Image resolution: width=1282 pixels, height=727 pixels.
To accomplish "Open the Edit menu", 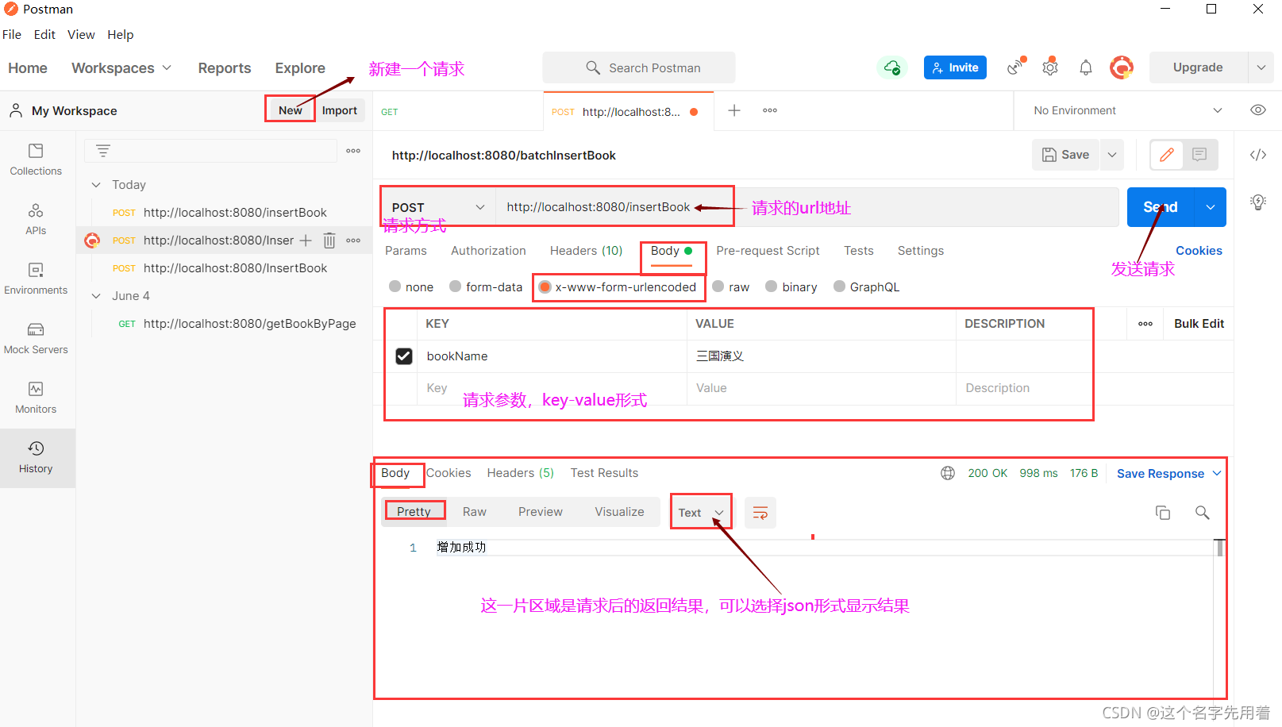I will pyautogui.click(x=44, y=35).
